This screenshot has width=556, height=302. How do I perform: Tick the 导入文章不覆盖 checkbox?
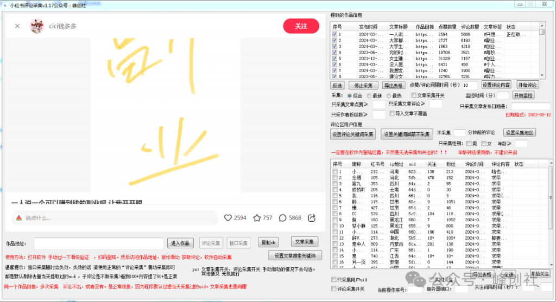[392, 113]
